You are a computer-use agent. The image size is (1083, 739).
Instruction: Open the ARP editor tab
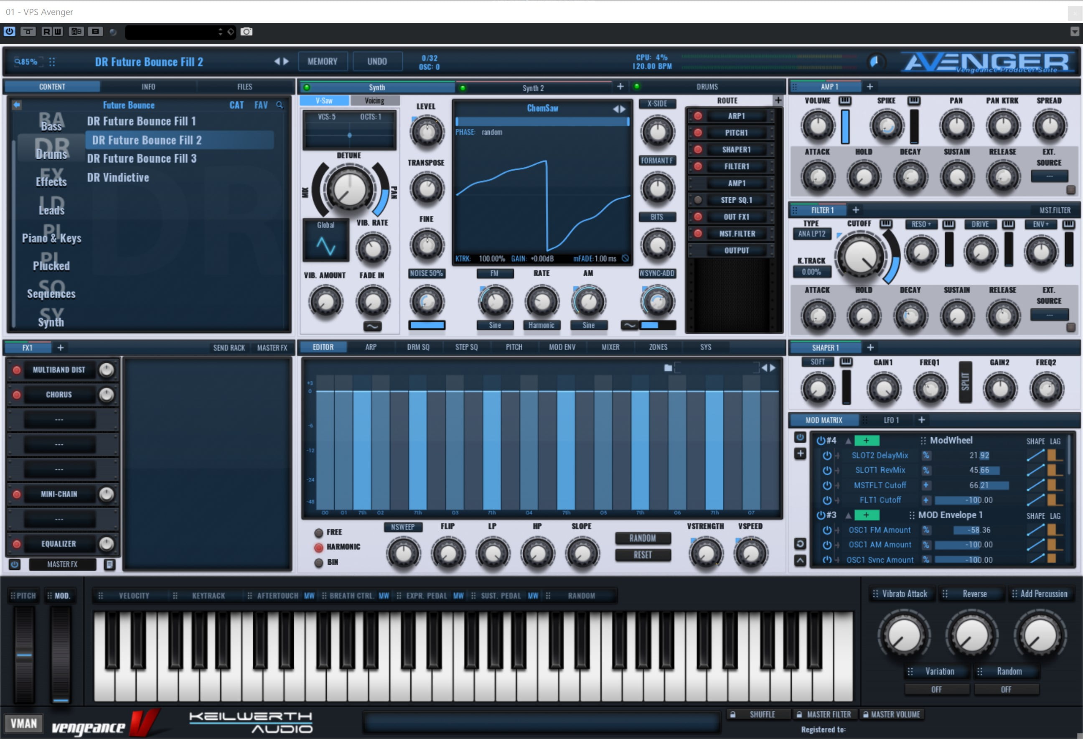click(x=371, y=347)
